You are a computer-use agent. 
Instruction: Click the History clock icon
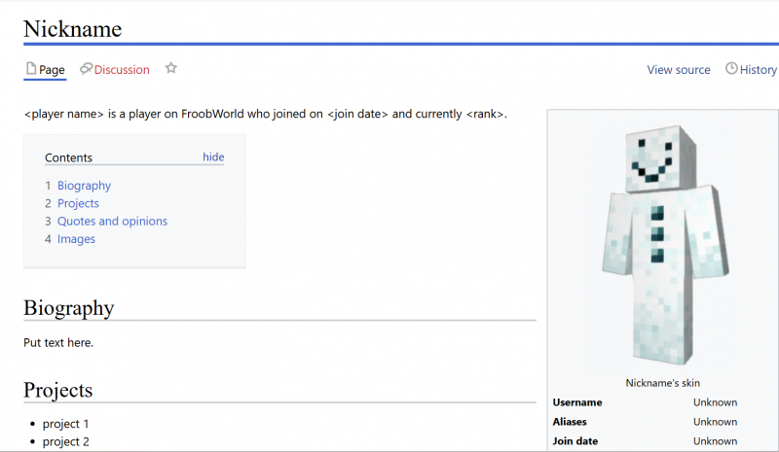pyautogui.click(x=731, y=68)
